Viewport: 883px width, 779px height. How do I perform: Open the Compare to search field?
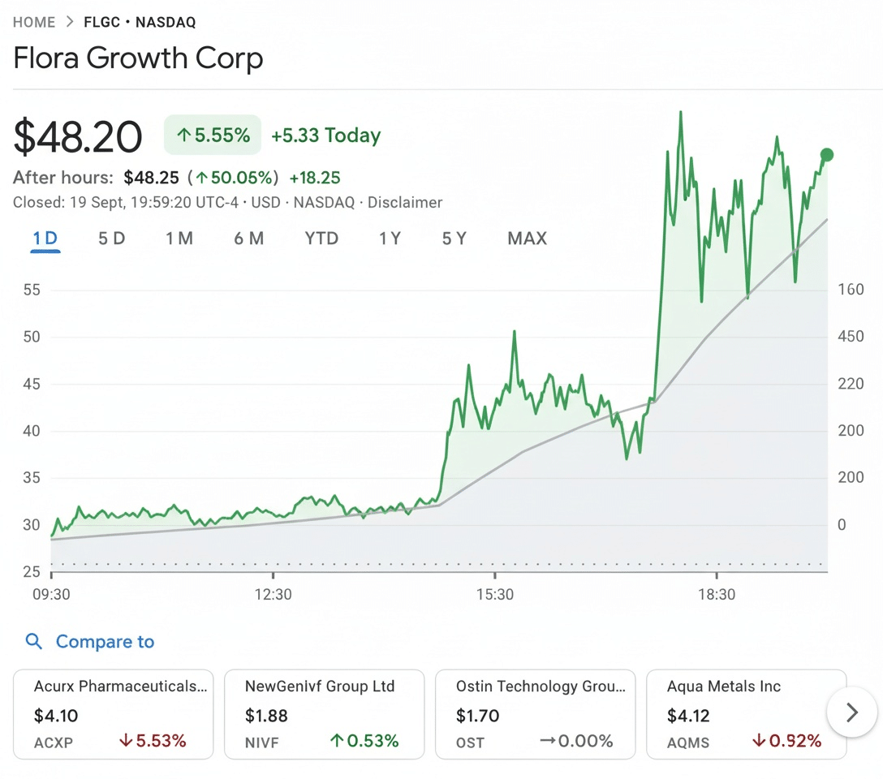(105, 642)
